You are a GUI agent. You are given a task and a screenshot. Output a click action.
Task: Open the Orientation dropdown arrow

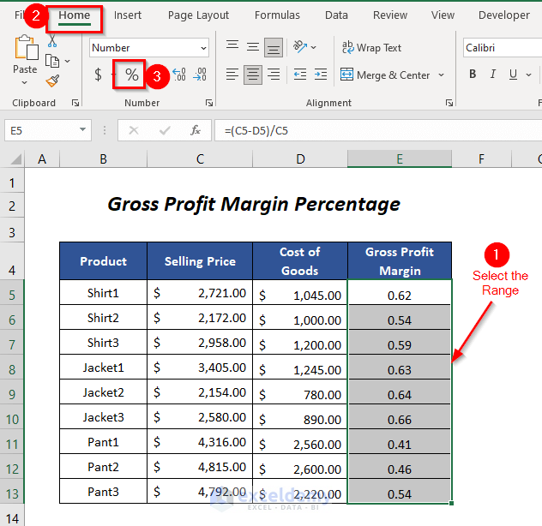pos(314,47)
